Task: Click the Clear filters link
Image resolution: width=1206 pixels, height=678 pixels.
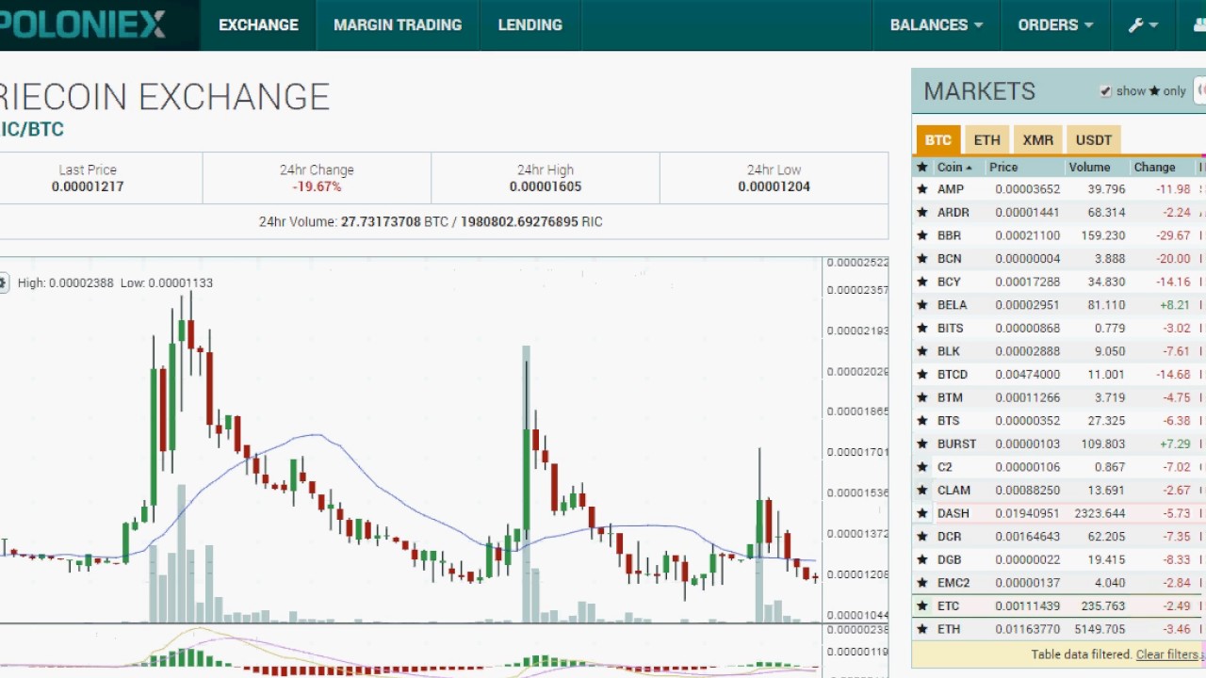Action: coord(1167,654)
